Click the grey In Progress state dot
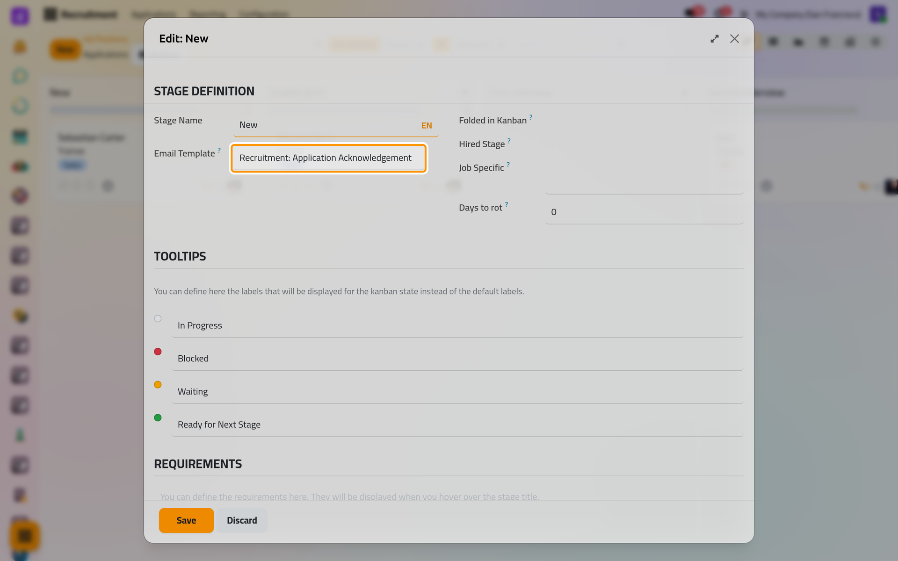This screenshot has height=561, width=898. pos(158,319)
